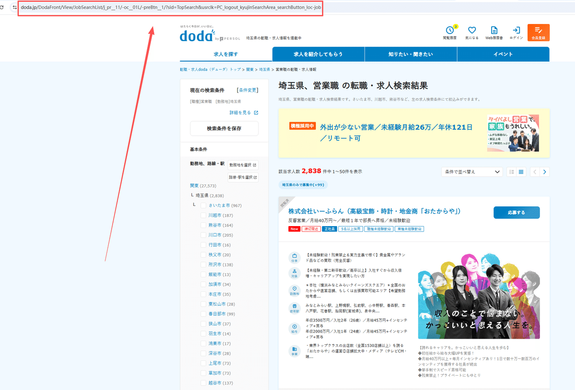Click the 5名以上採用 tag
This screenshot has width=575, height=390.
[x=350, y=229]
